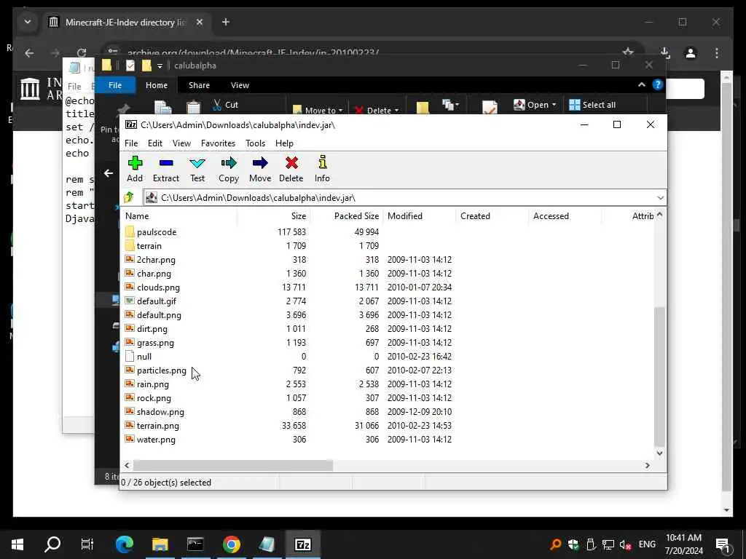Select the dirt.png file
Viewport: 746px width, 559px height.
point(152,328)
